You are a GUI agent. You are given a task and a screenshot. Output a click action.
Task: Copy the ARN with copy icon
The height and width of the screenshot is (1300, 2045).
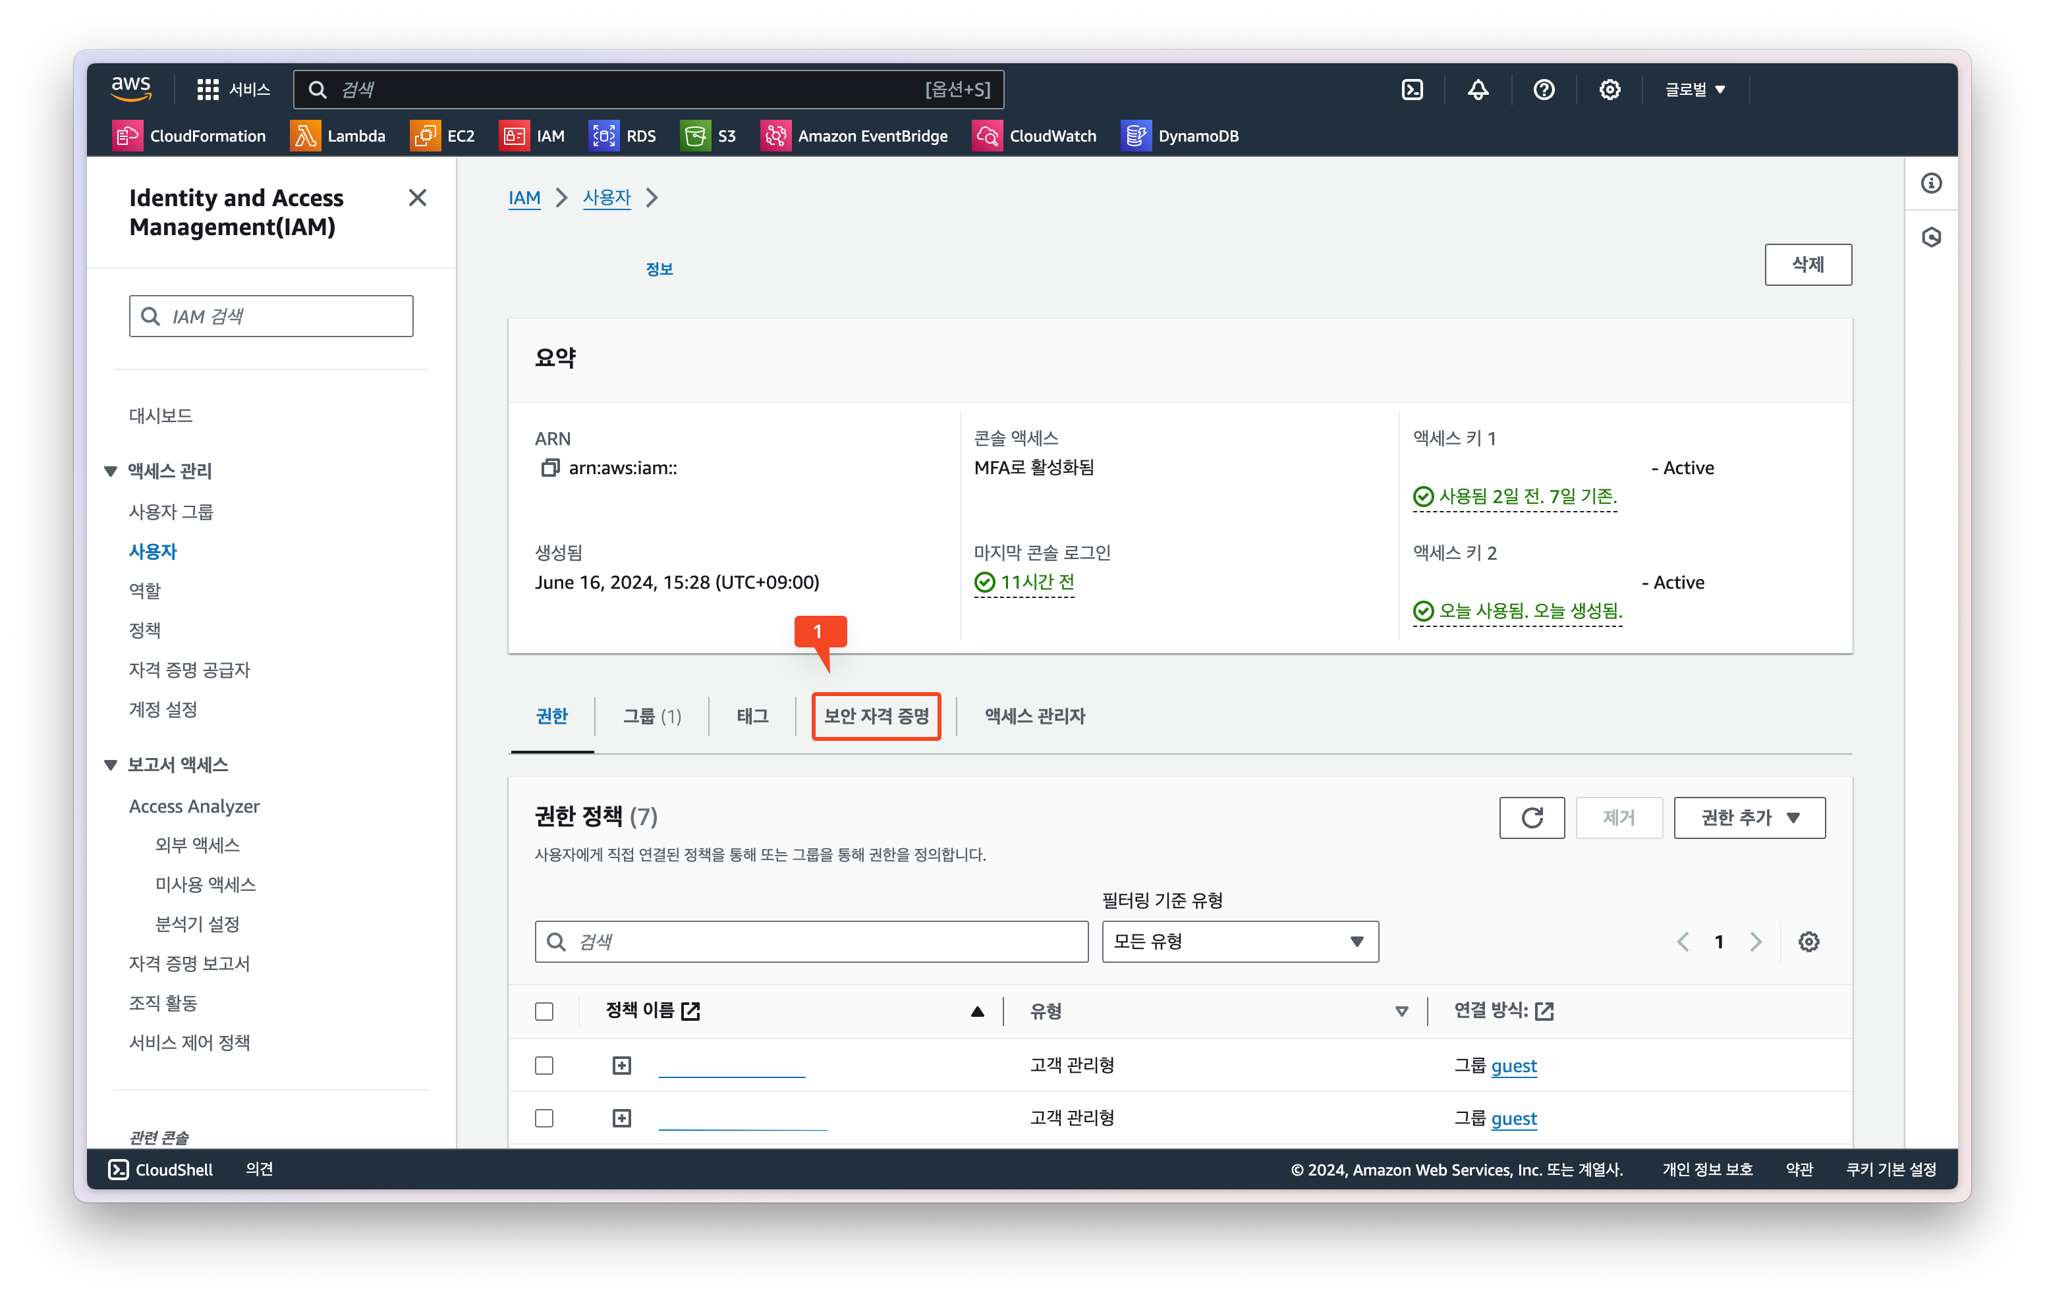click(x=550, y=468)
